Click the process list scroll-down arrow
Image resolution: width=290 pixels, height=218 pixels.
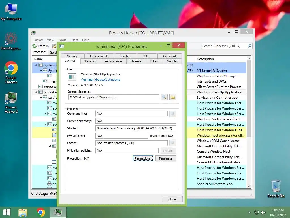pyautogui.click(x=249, y=186)
